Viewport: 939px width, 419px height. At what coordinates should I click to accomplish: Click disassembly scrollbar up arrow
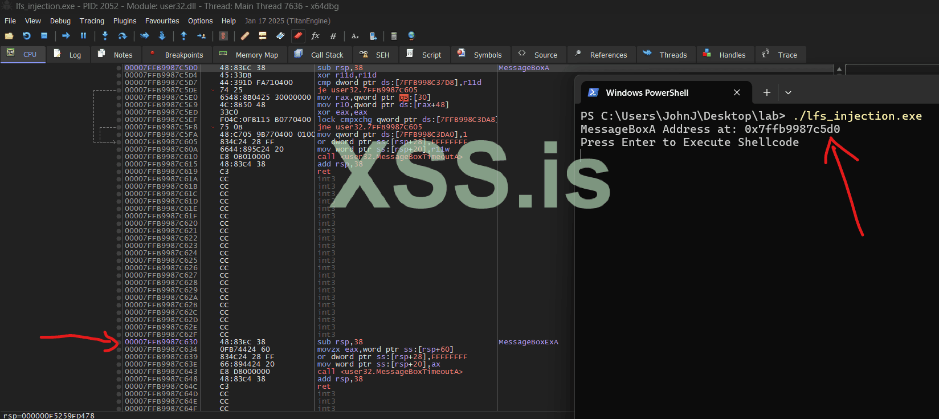tap(839, 69)
